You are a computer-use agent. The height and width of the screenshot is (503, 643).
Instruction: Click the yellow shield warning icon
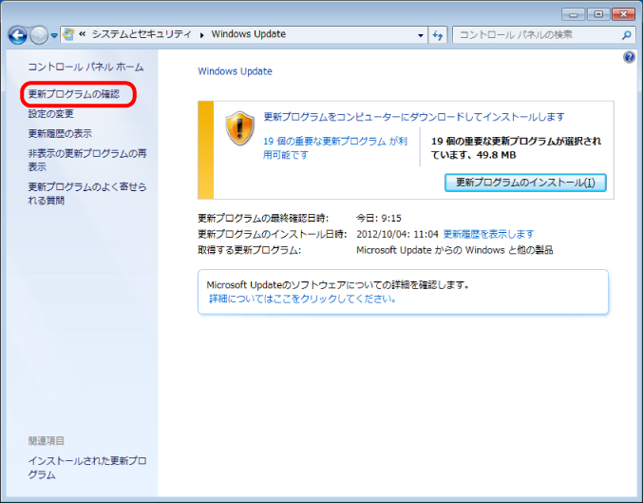point(240,128)
